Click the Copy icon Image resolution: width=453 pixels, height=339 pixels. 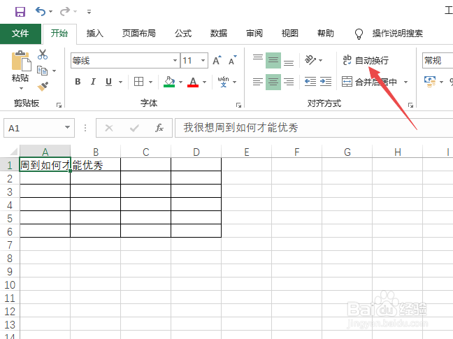coord(43,71)
